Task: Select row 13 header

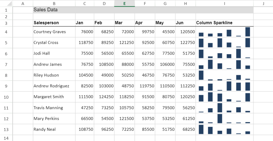Action: (6, 129)
